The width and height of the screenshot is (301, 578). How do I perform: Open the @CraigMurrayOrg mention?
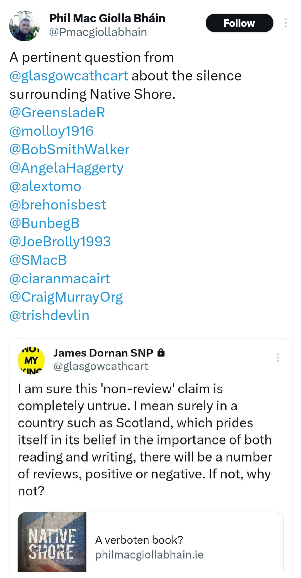[66, 297]
